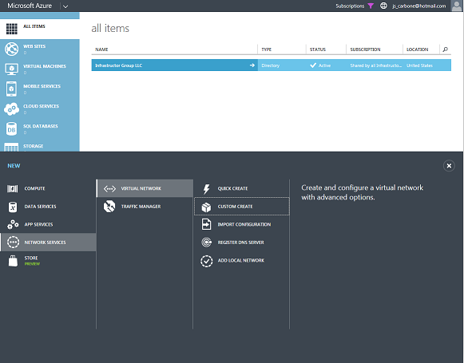Sort by the TYPE column header
464x363 pixels.
266,49
